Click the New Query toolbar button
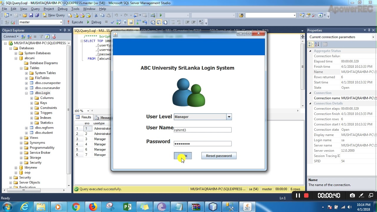The width and height of the screenshot is (377, 212). (x=54, y=15)
